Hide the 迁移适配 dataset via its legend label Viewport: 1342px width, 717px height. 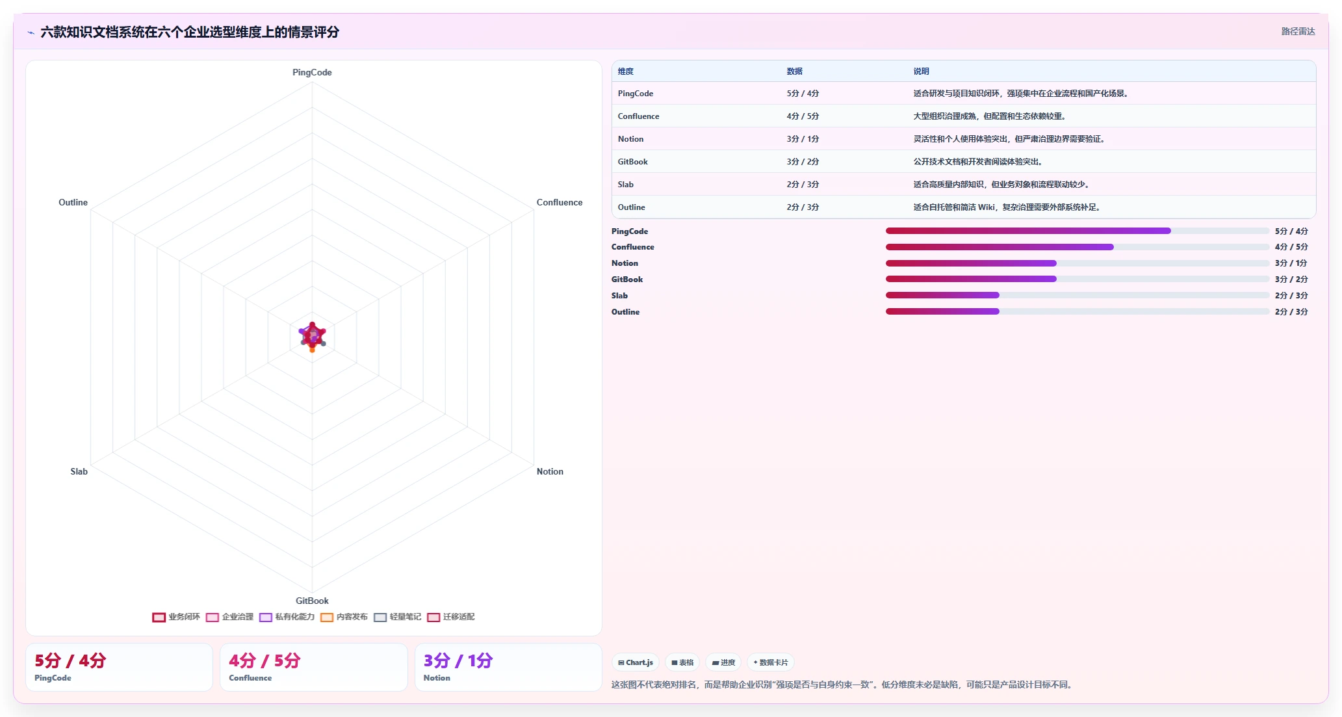point(459,617)
